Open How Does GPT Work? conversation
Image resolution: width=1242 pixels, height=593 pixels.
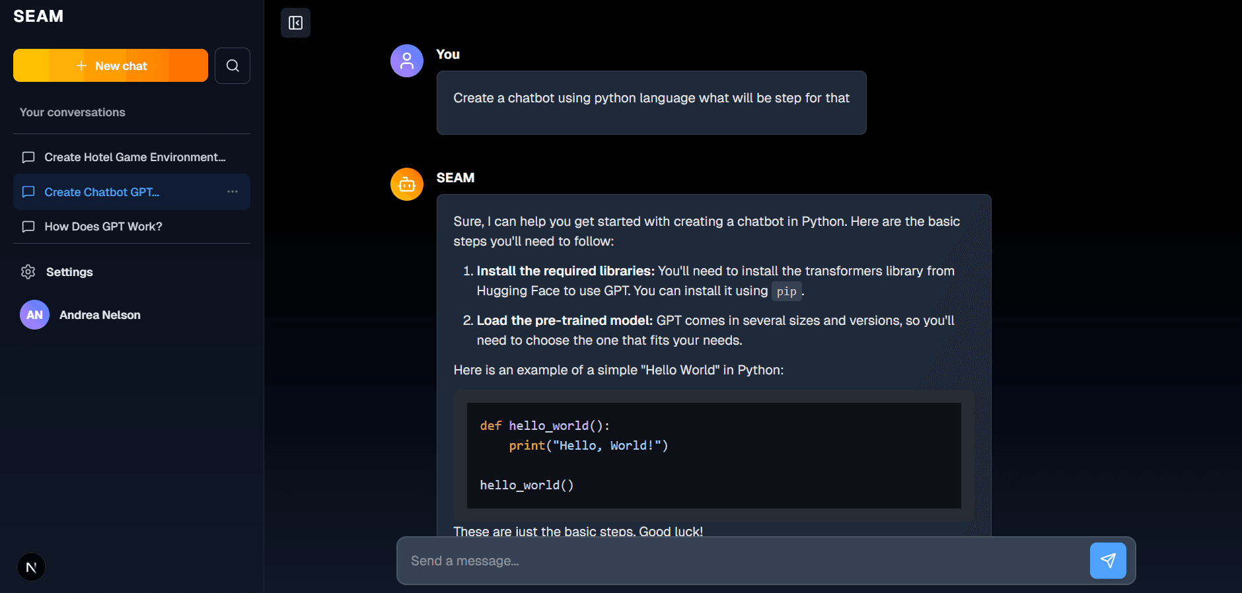point(131,227)
